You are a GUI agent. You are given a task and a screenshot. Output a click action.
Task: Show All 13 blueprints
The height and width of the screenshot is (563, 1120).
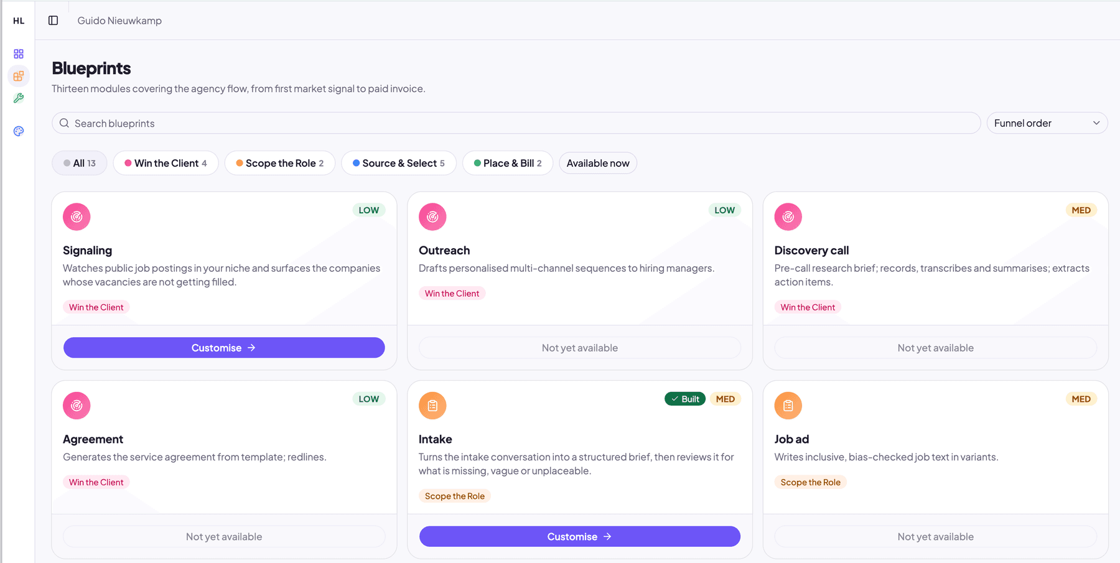click(x=80, y=163)
